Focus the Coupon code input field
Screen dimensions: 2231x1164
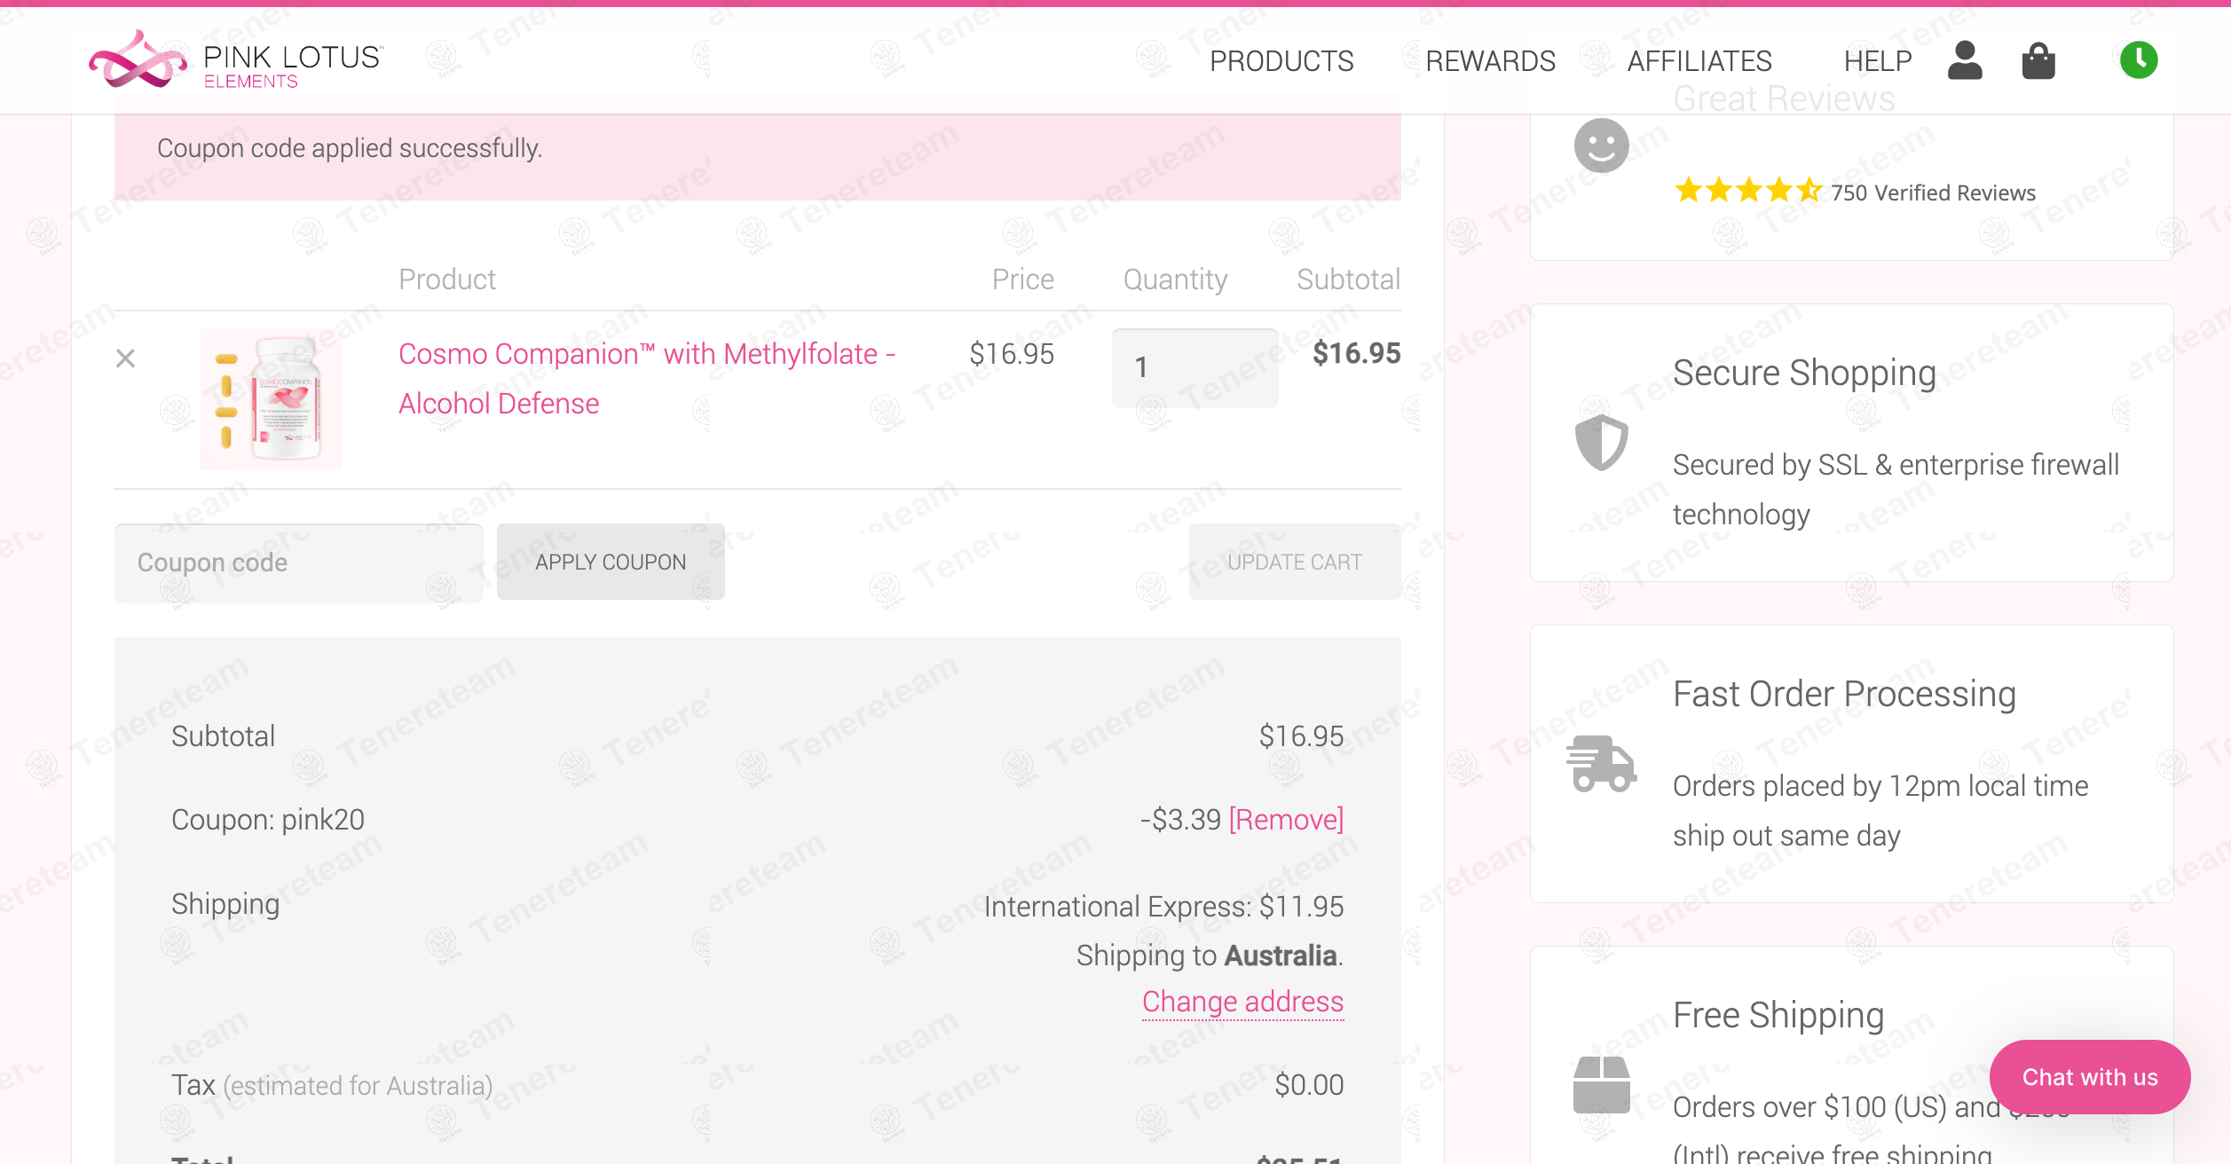pyautogui.click(x=299, y=562)
